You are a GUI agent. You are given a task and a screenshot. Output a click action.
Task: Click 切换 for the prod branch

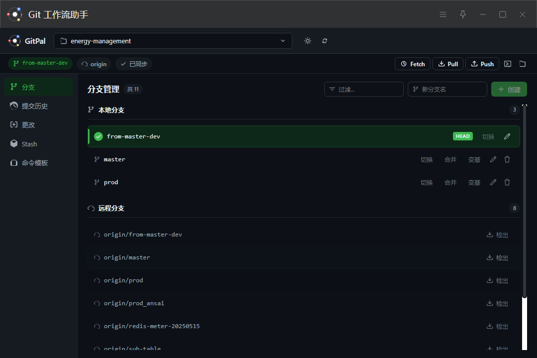[x=427, y=183]
